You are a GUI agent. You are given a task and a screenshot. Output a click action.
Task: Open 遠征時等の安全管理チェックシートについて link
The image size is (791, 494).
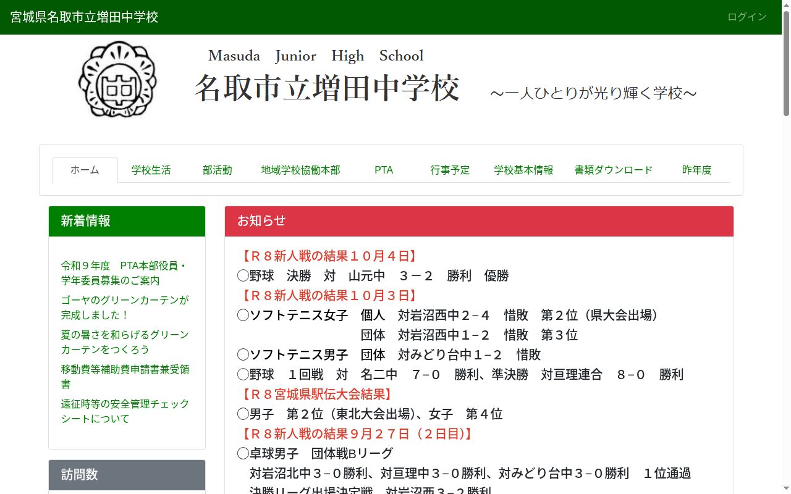[x=125, y=411]
